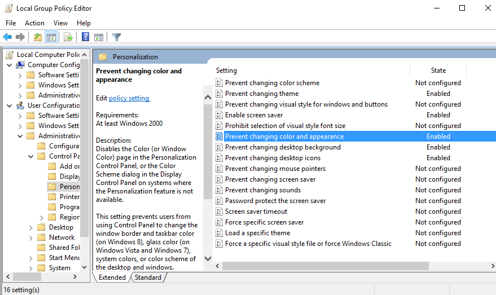The height and width of the screenshot is (295, 496).
Task: Collapse the User Configuration node
Action: (x=10, y=105)
